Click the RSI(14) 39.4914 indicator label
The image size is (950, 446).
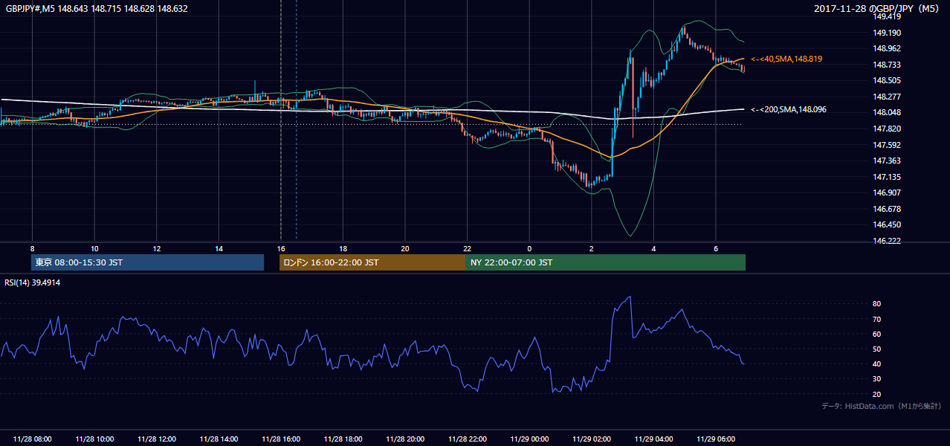coord(33,282)
